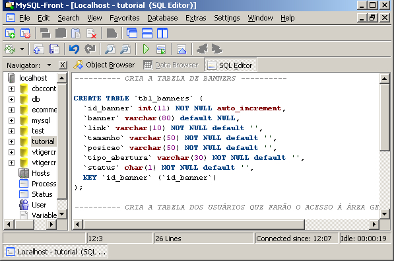The width and height of the screenshot is (394, 261).
Task: Open the Navigator dropdown arrow
Action: (49, 65)
